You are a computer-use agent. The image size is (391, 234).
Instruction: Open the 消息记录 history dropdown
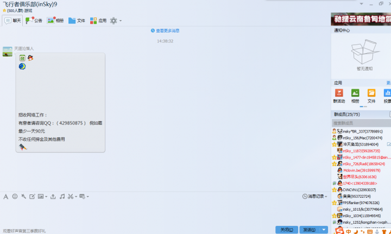pyautogui.click(x=314, y=196)
